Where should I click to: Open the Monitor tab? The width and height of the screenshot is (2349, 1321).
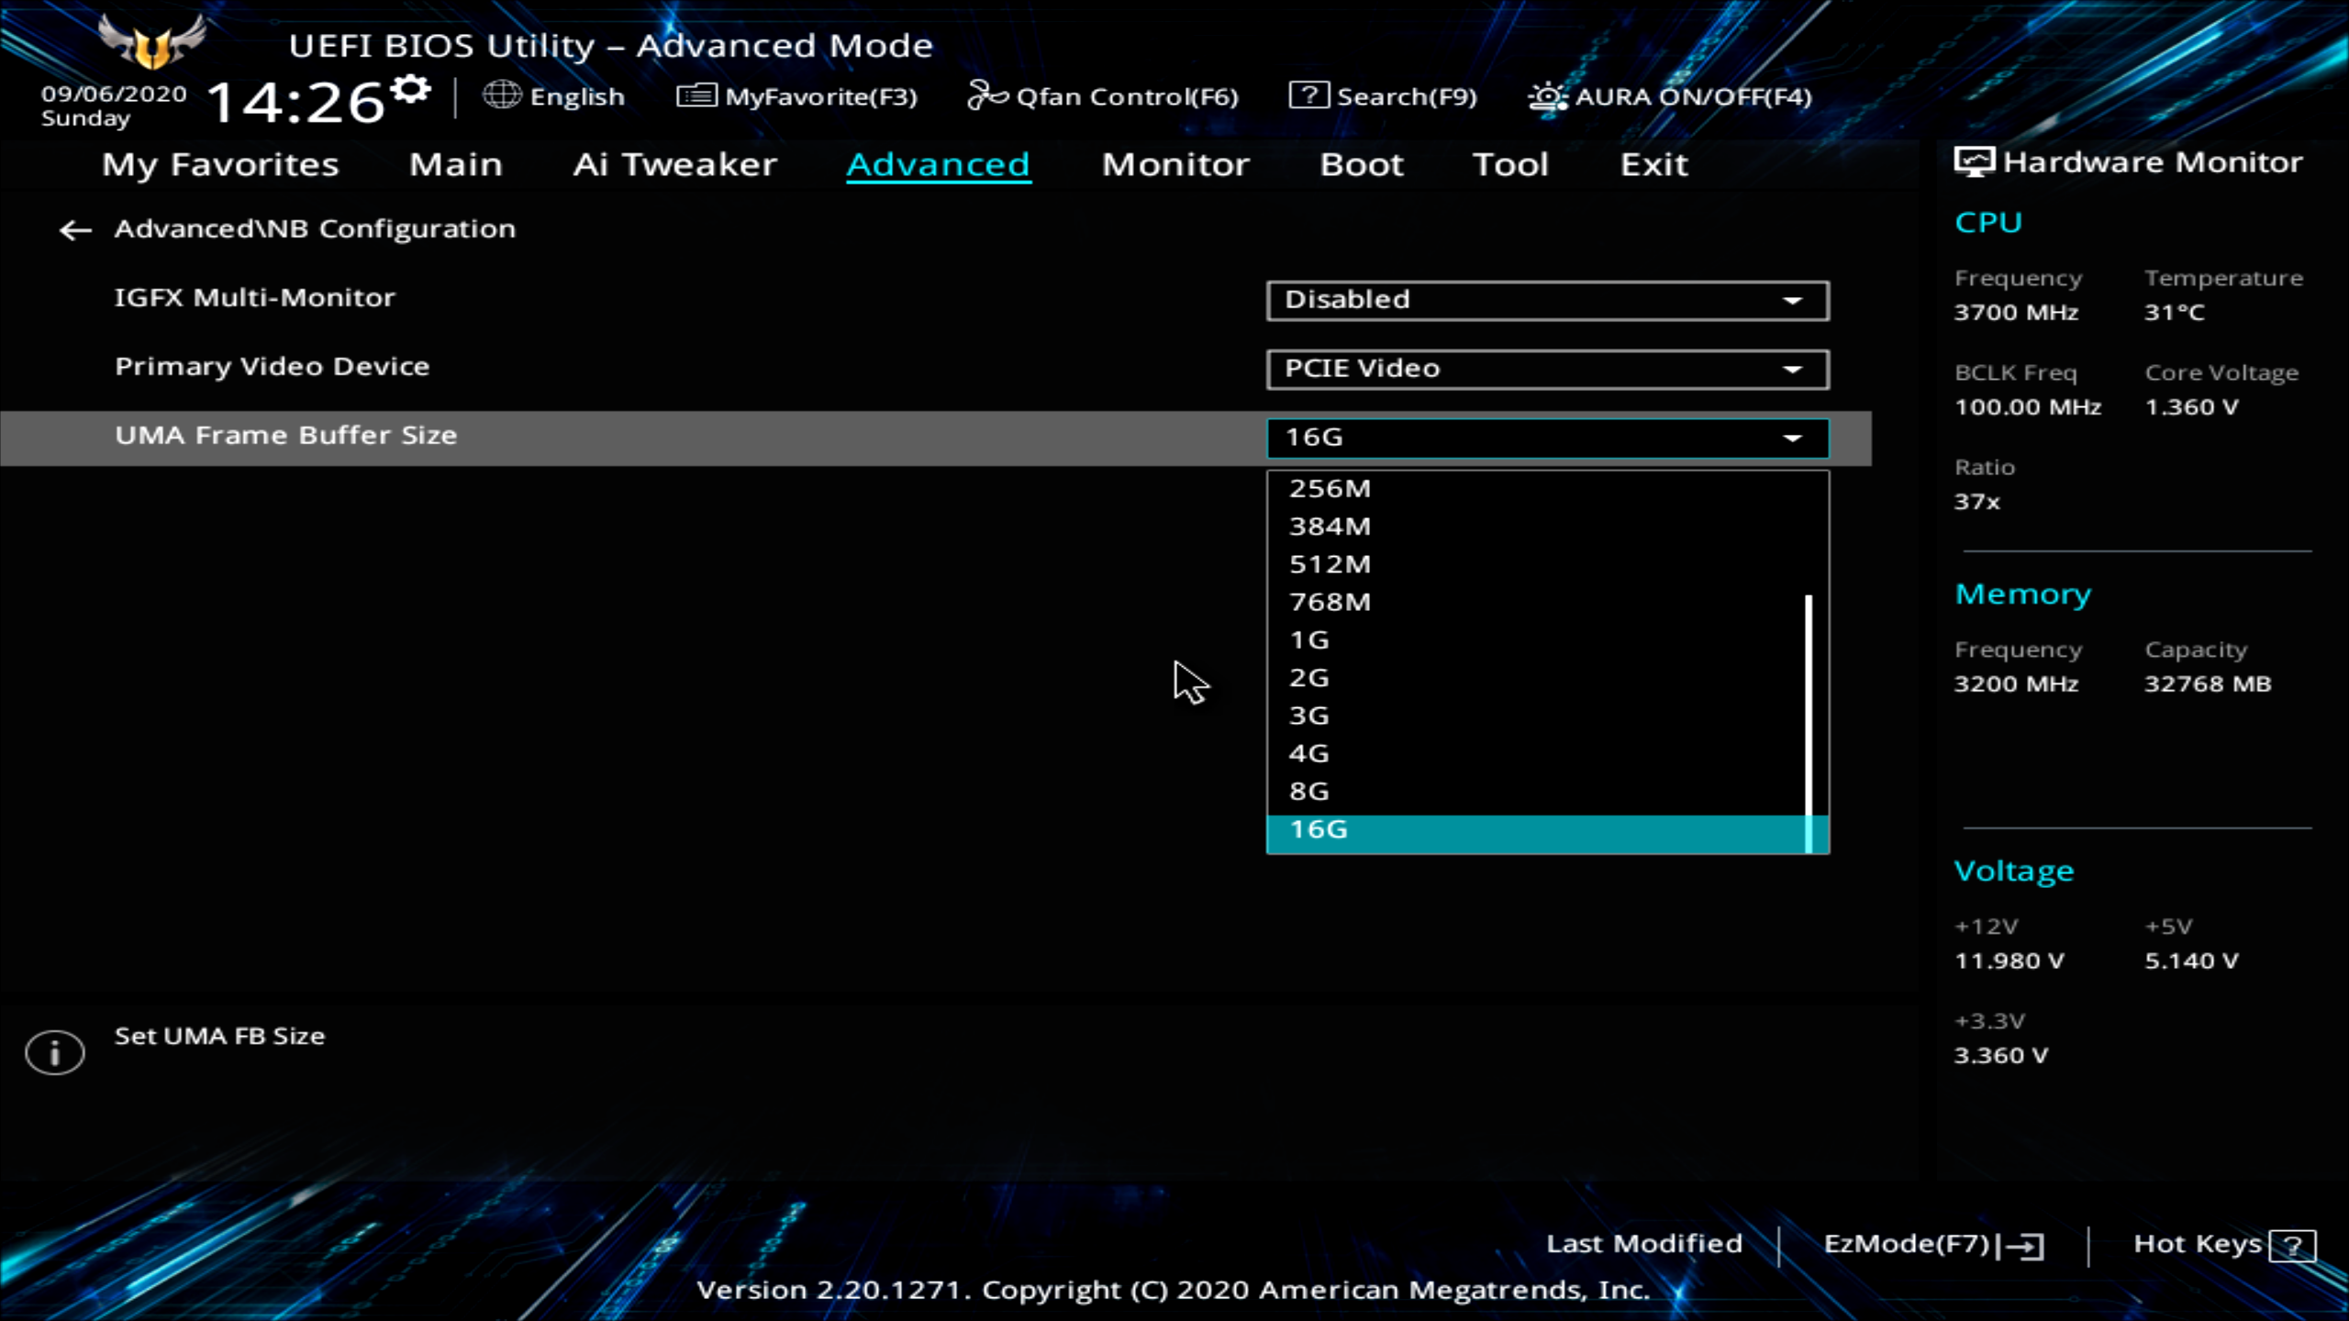tap(1175, 165)
